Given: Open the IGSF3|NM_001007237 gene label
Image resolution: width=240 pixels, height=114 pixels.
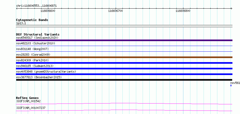Looking at the screenshot, I should tap(31, 108).
